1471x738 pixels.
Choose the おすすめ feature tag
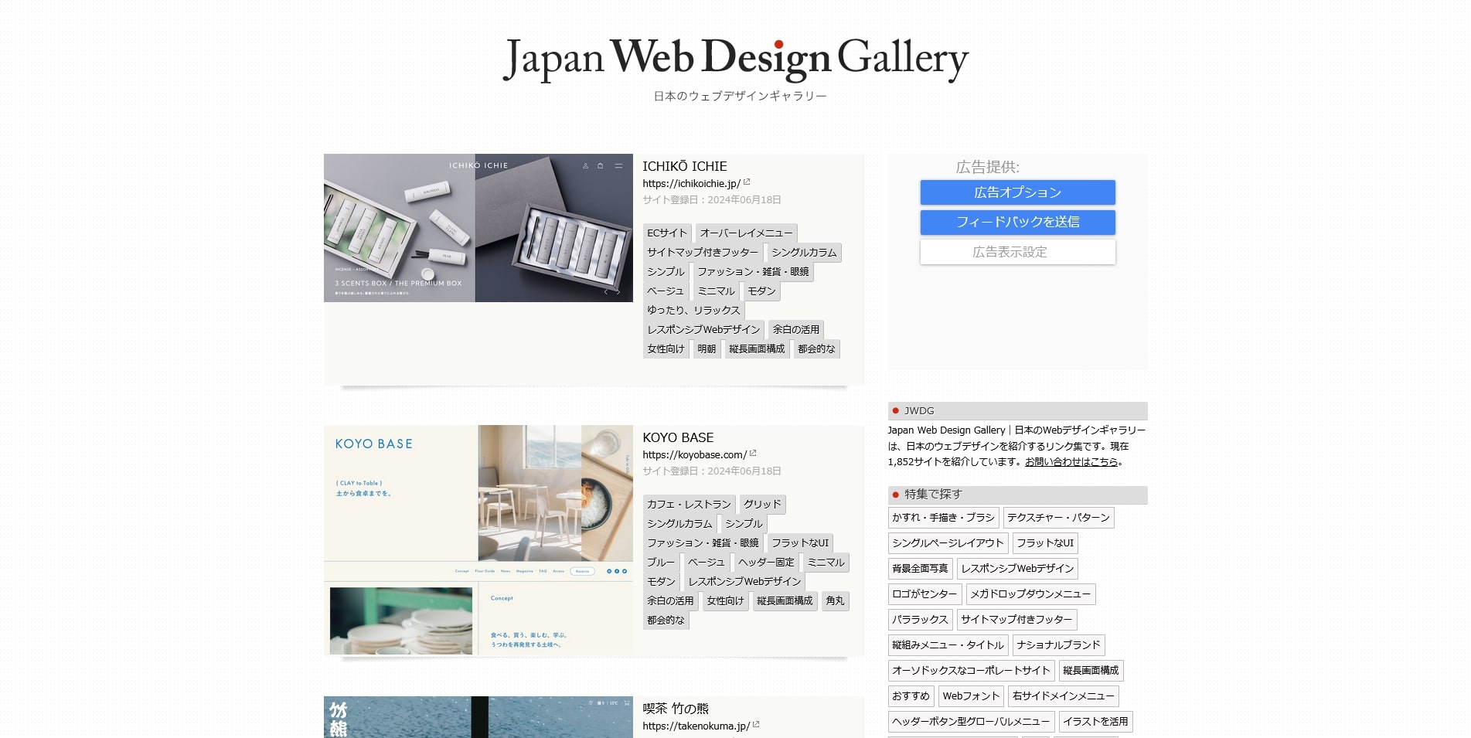(911, 696)
